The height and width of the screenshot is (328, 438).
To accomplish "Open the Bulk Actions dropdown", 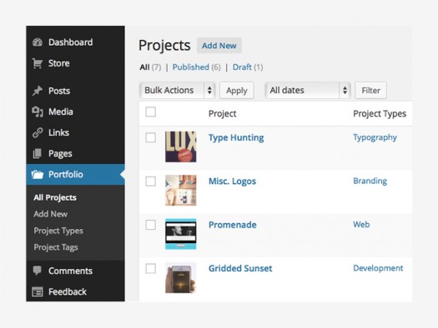I will coord(178,90).
